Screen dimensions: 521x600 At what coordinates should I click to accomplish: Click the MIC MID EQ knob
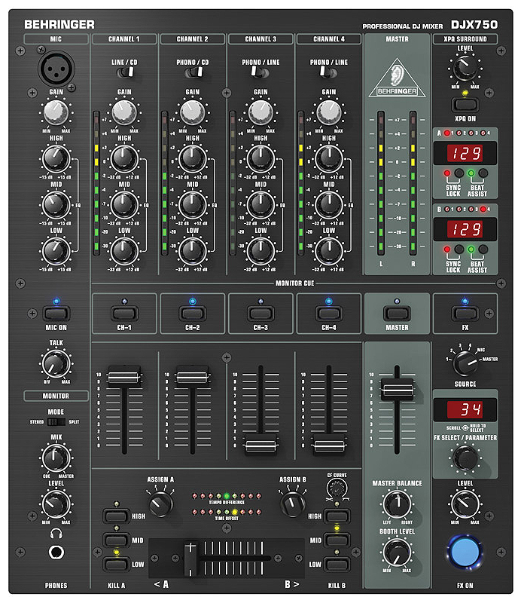click(x=56, y=205)
